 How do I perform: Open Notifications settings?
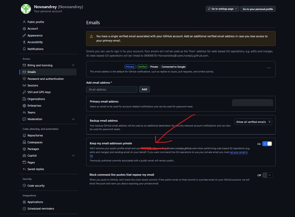[35, 49]
